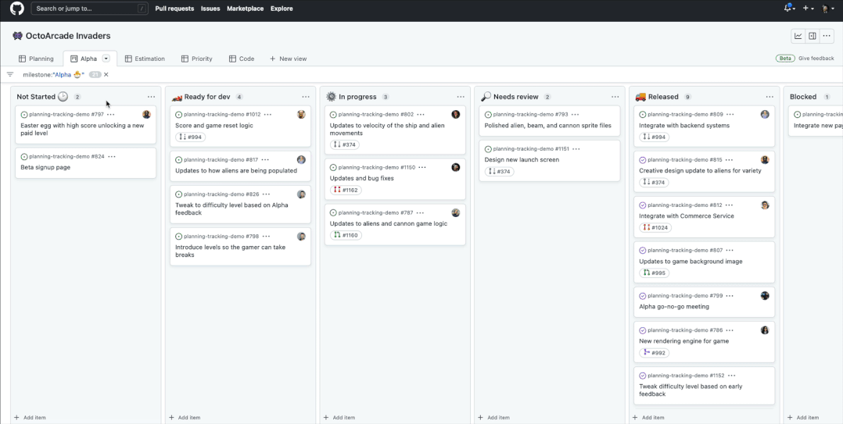843x424 pixels.
Task: Create a New view
Action: point(288,59)
